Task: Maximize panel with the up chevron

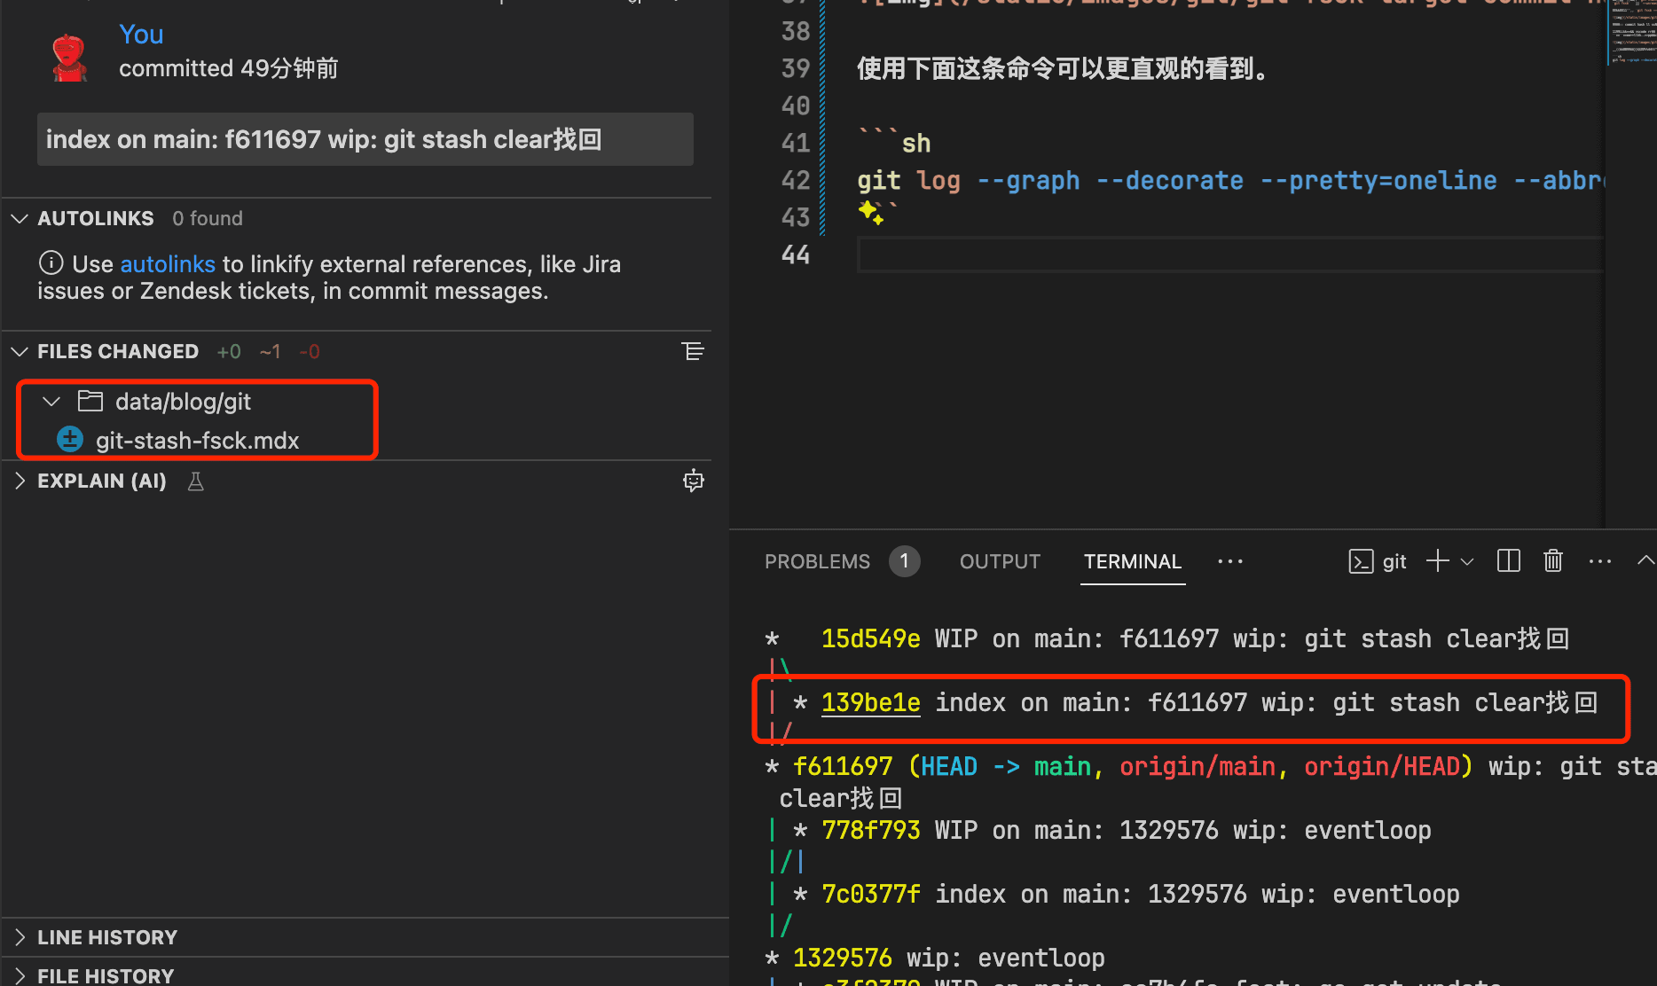Action: click(1645, 561)
